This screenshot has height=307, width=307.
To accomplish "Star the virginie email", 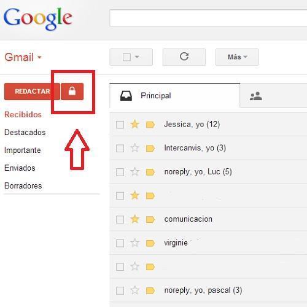I will 134,243.
